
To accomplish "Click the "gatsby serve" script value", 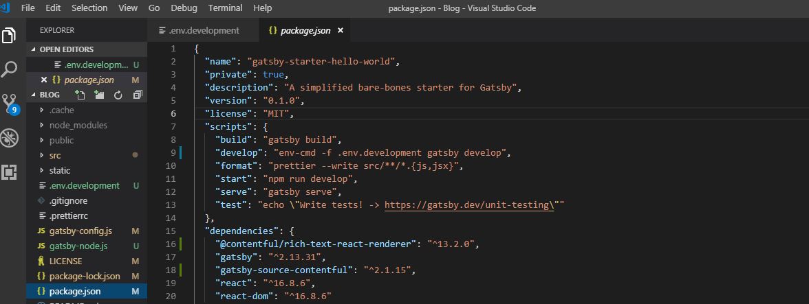I will 300,192.
